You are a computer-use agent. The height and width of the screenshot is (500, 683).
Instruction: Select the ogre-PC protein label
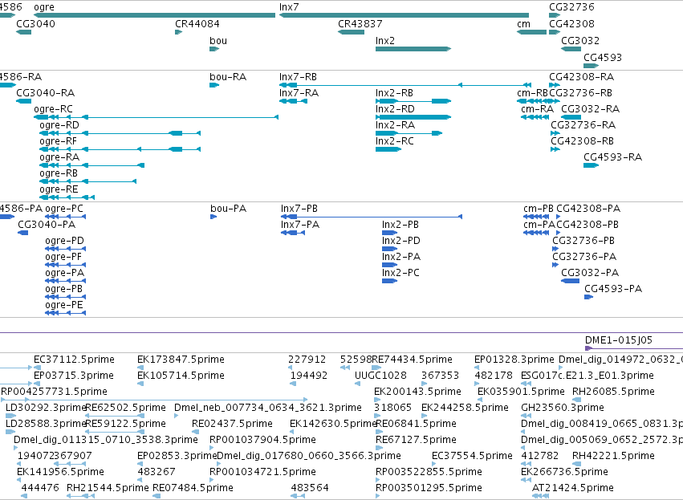[64, 209]
